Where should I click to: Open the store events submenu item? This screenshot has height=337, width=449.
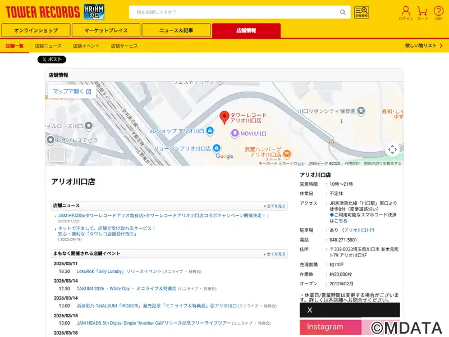pos(86,46)
